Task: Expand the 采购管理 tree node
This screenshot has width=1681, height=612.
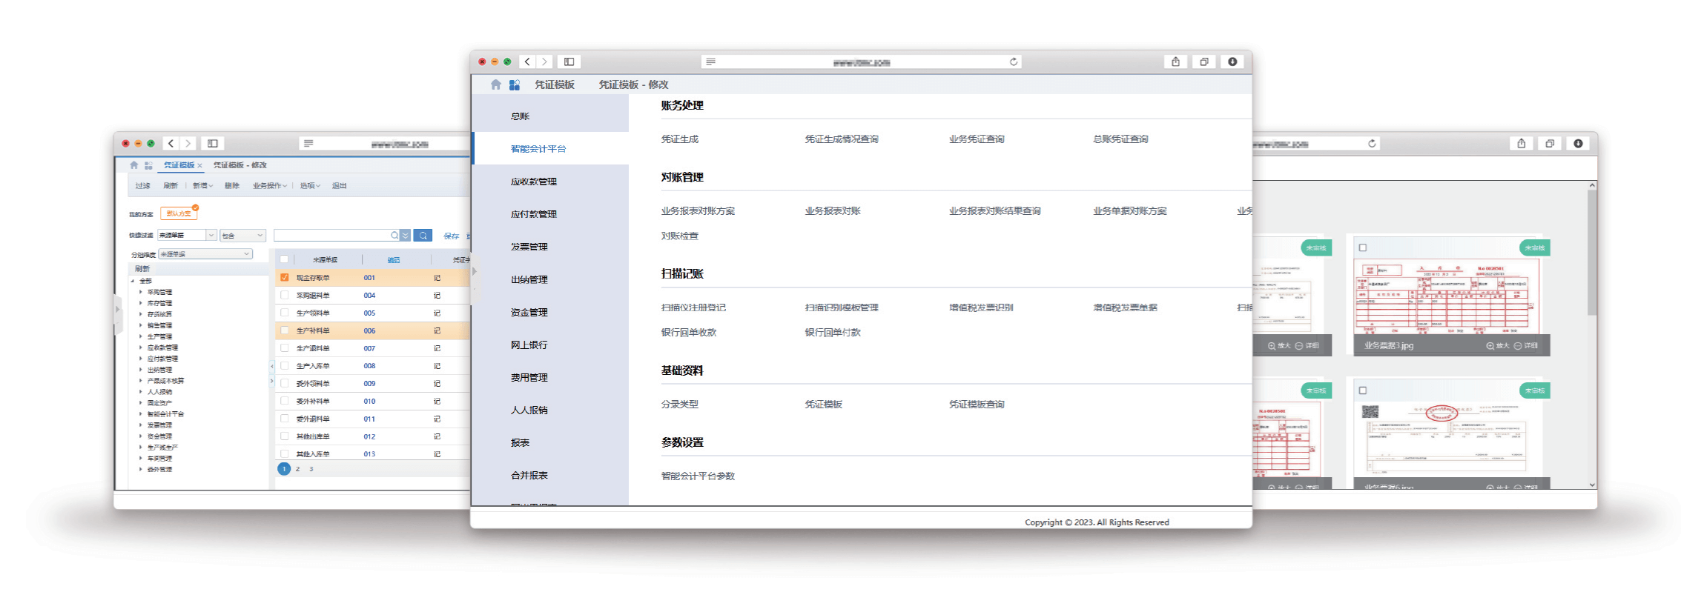Action: (x=141, y=292)
